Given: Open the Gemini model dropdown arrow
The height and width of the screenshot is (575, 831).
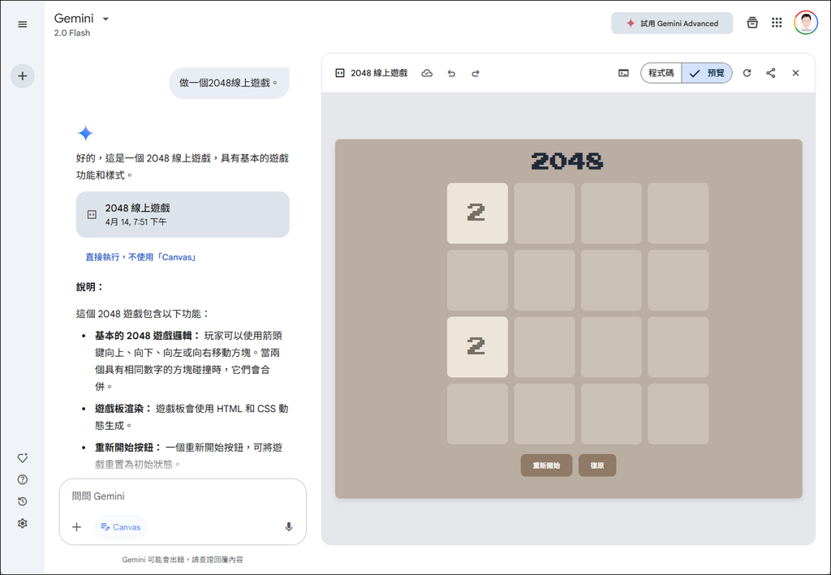Looking at the screenshot, I should point(105,19).
